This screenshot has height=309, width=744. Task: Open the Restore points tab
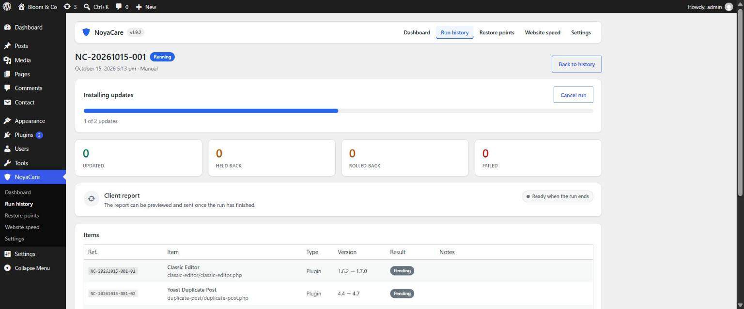tap(496, 32)
